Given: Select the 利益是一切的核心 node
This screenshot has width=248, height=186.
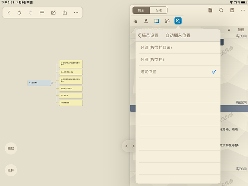Looking at the screenshot, I should [x=71, y=88].
